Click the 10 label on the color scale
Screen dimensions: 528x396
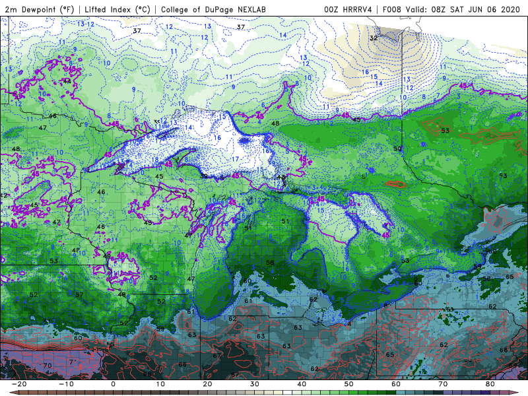(160, 384)
